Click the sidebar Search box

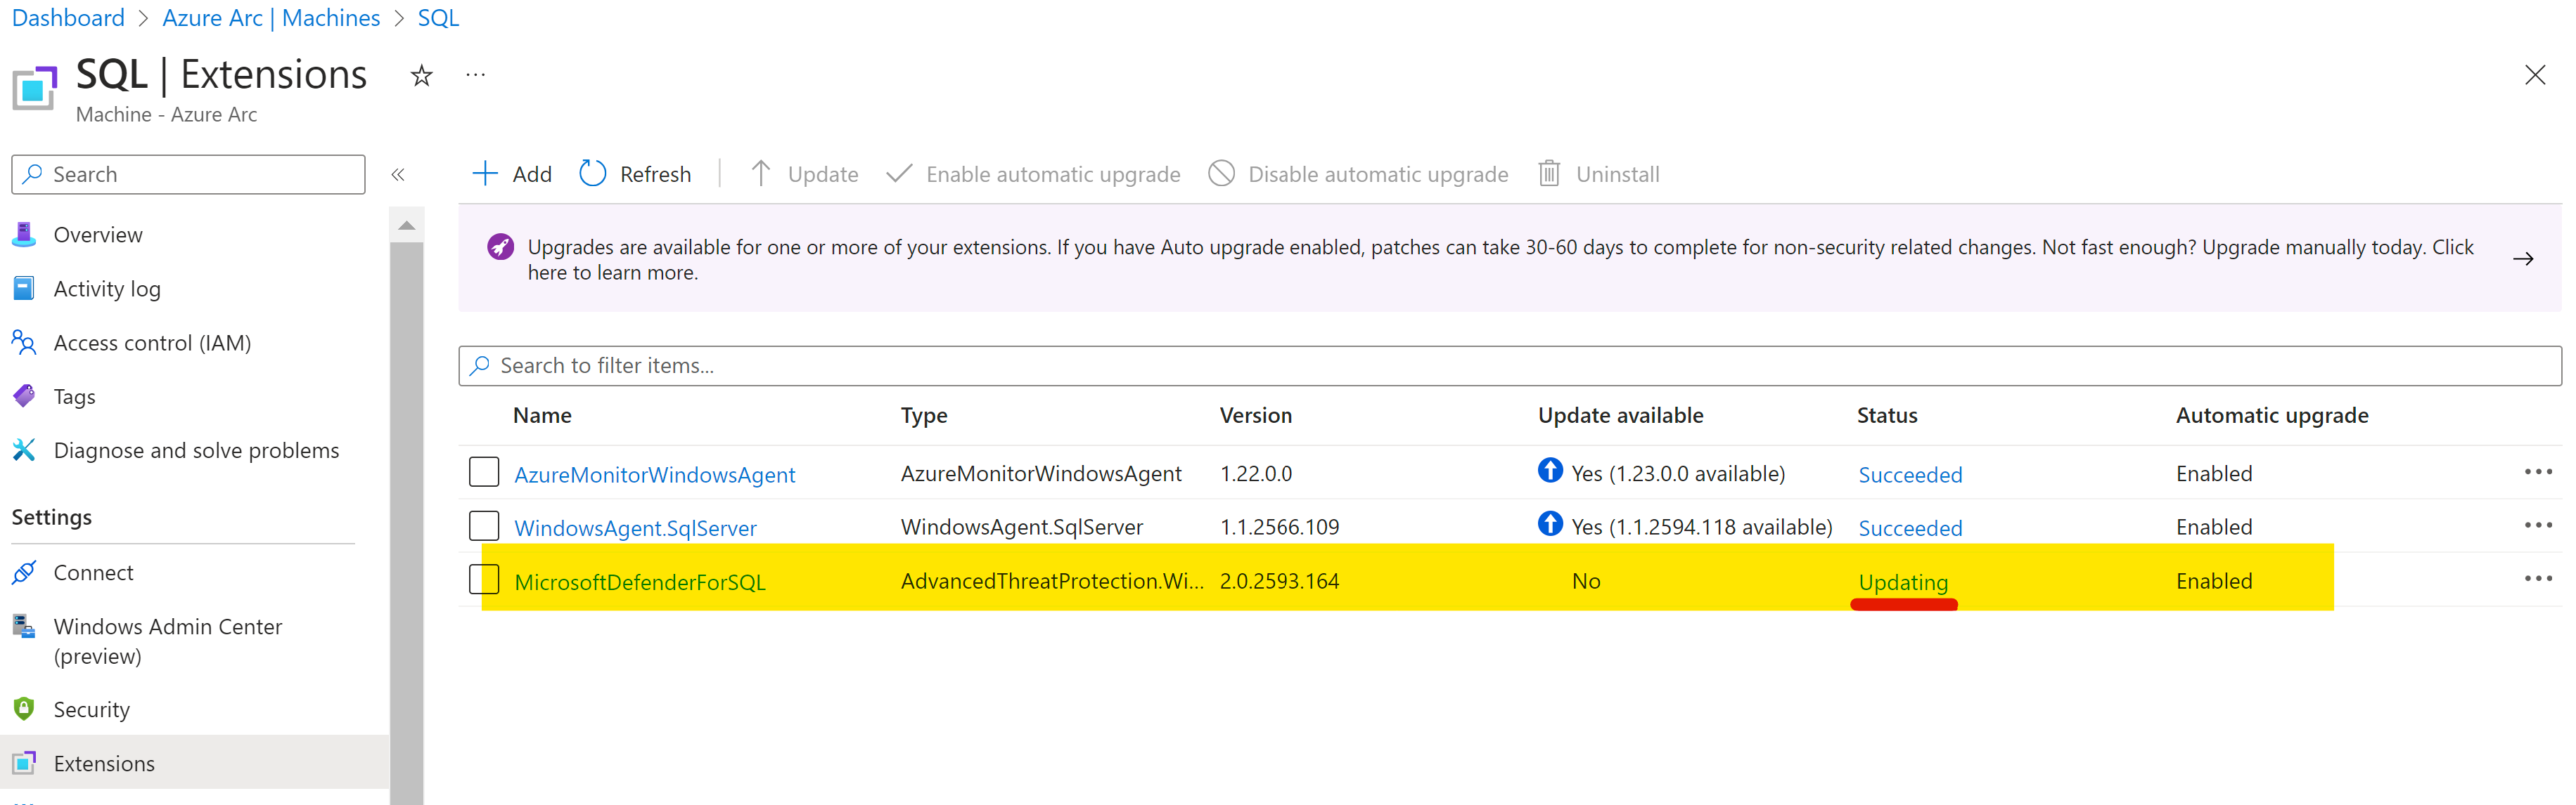[x=188, y=175]
